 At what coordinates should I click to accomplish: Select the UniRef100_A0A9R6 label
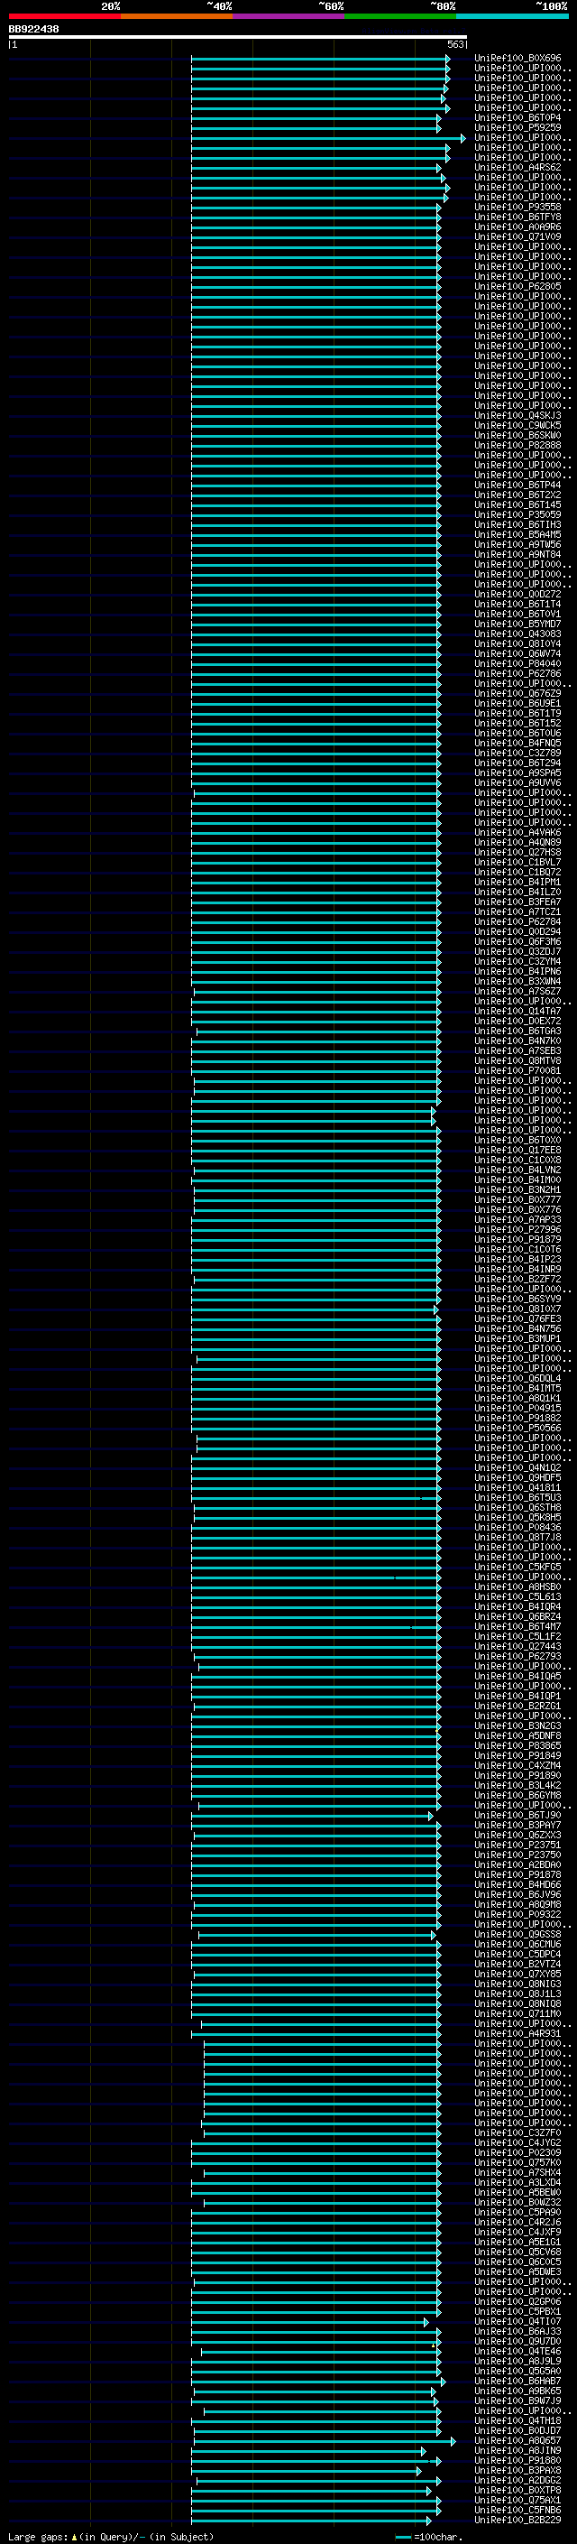[x=517, y=227]
